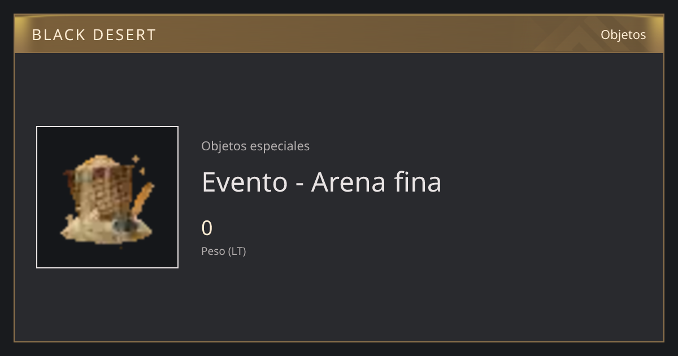Click the sand pile under the basket
This screenshot has width=678, height=356.
coord(106,229)
